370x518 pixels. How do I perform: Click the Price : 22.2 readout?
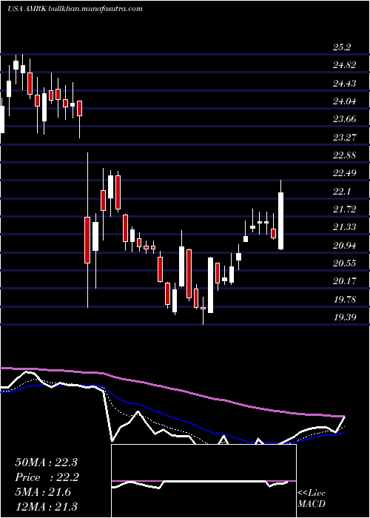point(46,477)
